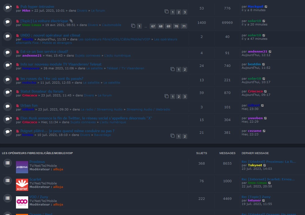305x215 pixels.
Task: Open the page jump icon for La voiture électrique
Action: [133, 26]
